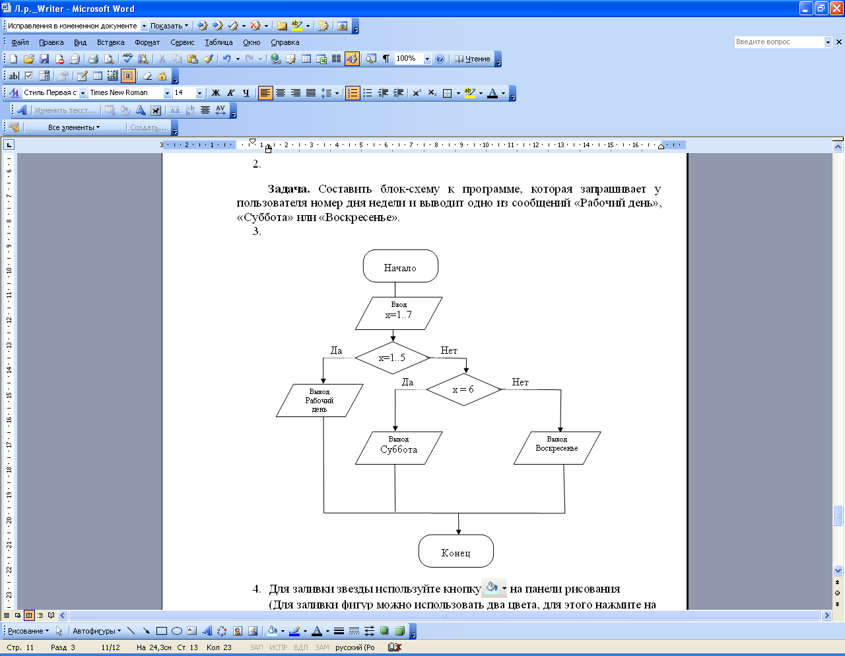The width and height of the screenshot is (845, 656).
Task: Toggle underline (Ч) formatting
Action: click(246, 93)
